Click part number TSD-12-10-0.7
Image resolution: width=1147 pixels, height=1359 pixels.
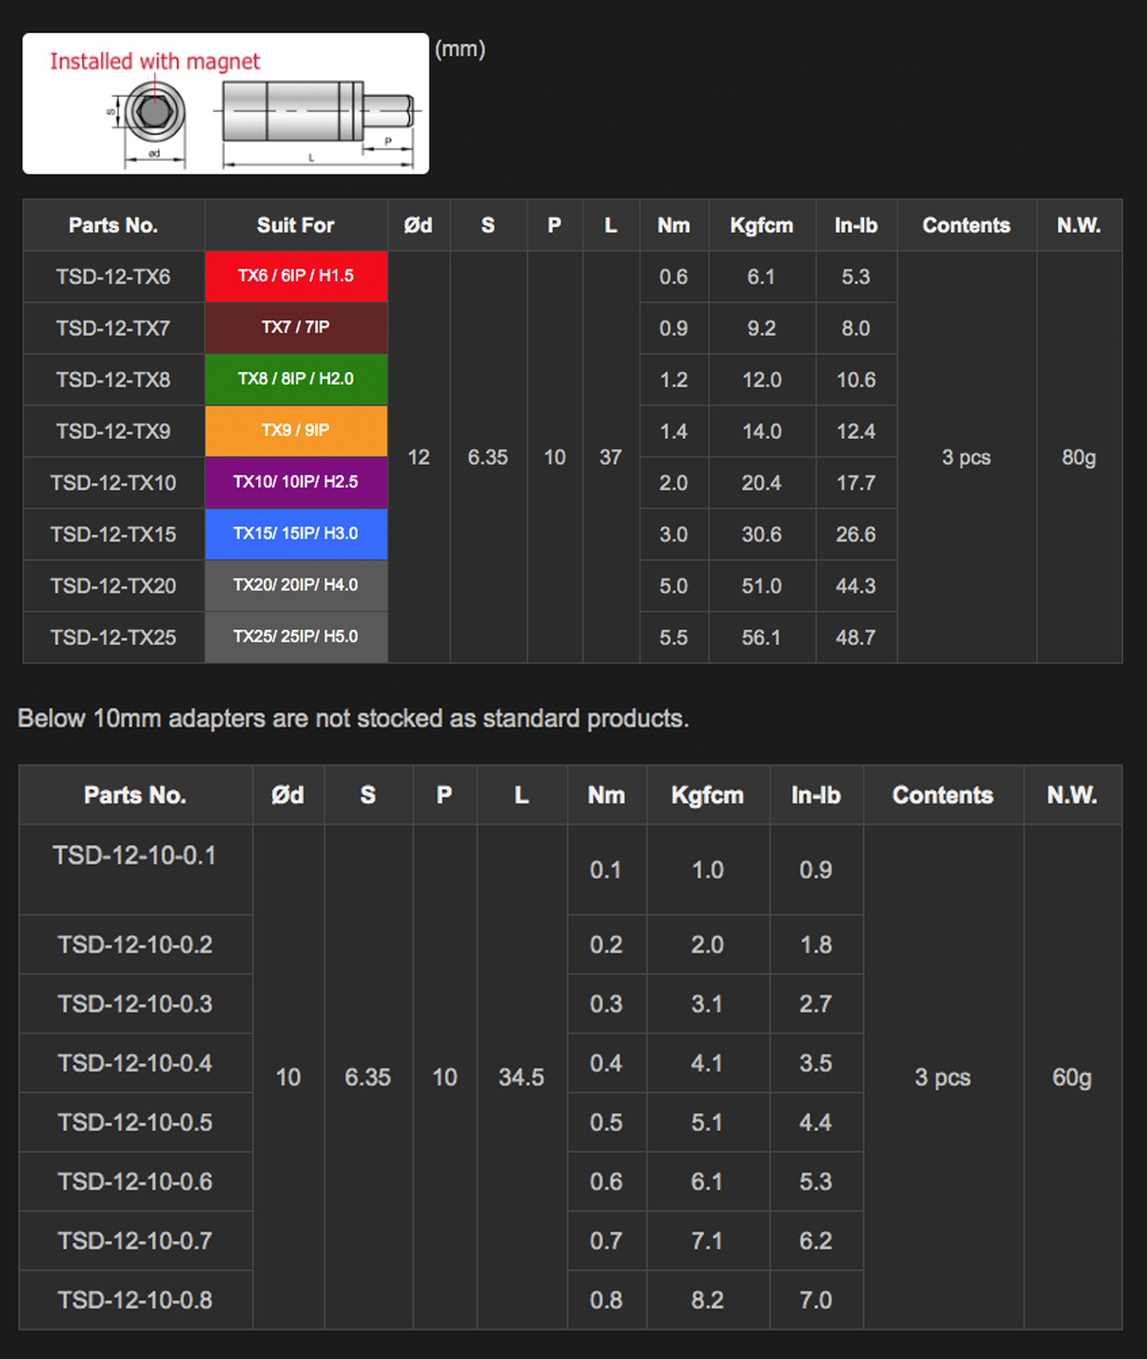coord(135,1241)
